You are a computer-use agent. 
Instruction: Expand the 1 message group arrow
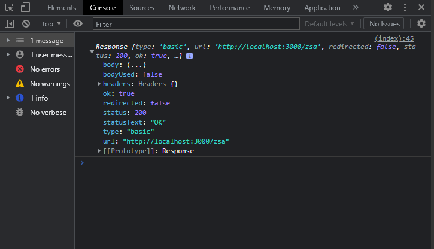[x=8, y=40]
